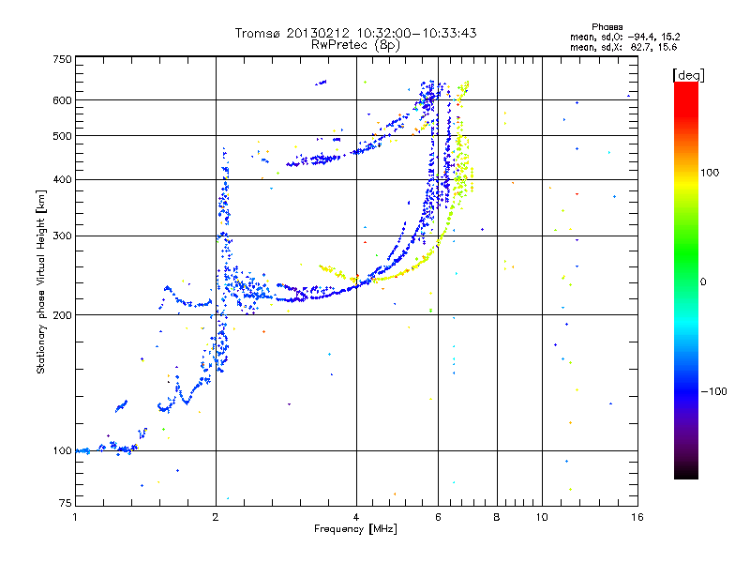This screenshot has height=563, width=750.
Task: Click x-axis tick label "16"
Action: point(637,517)
